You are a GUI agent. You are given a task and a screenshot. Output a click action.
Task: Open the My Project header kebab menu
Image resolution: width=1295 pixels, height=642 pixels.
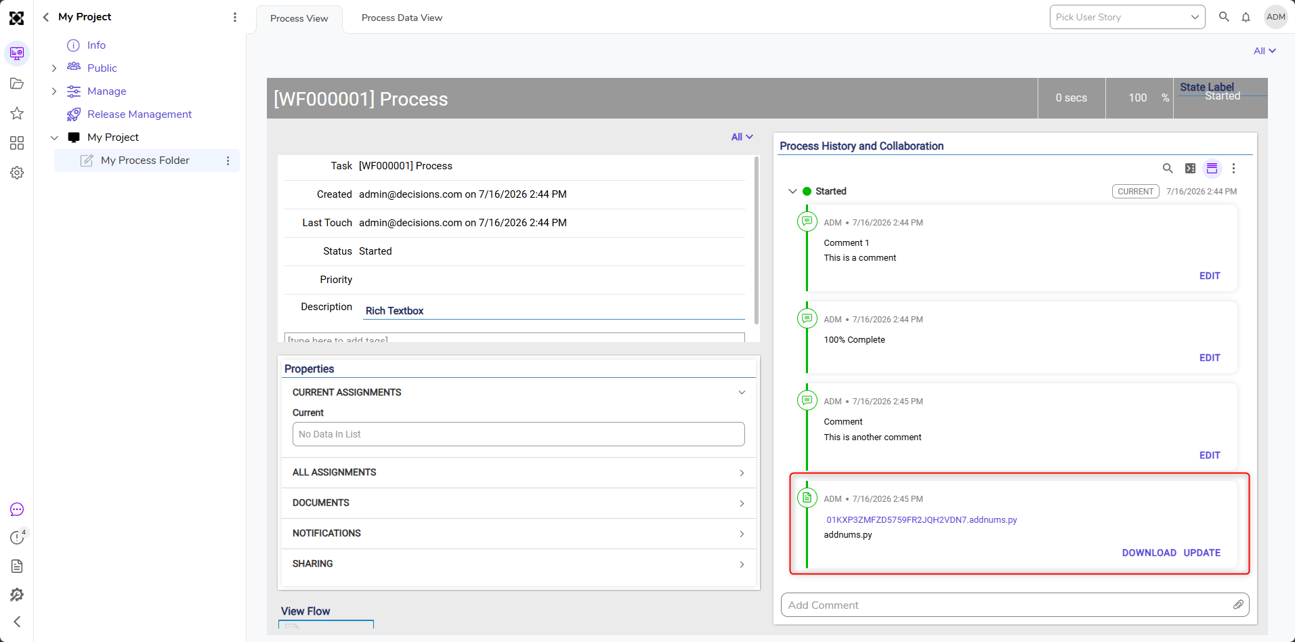coord(235,17)
